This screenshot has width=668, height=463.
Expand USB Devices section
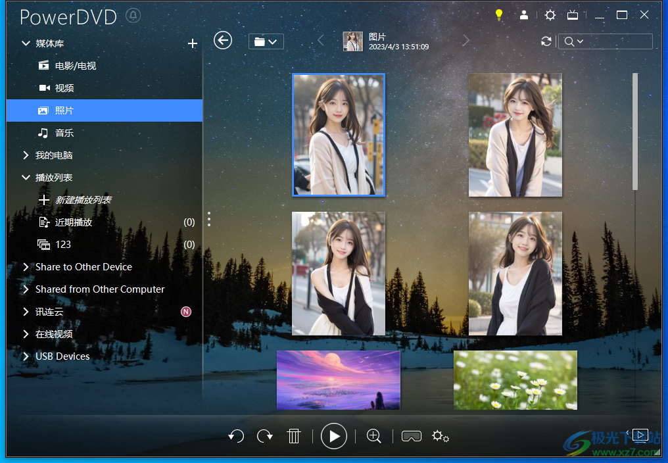(x=26, y=356)
